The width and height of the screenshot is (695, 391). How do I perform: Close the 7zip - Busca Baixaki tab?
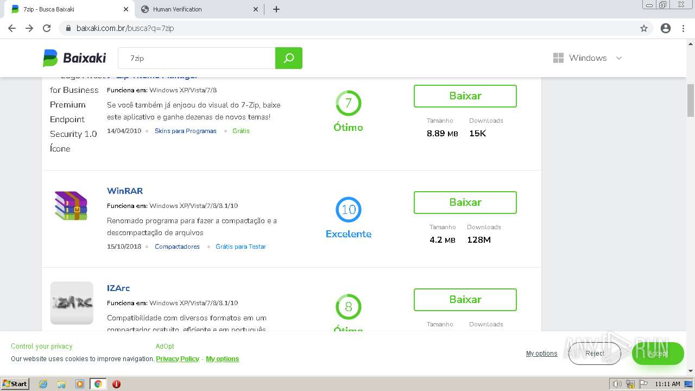125,9
